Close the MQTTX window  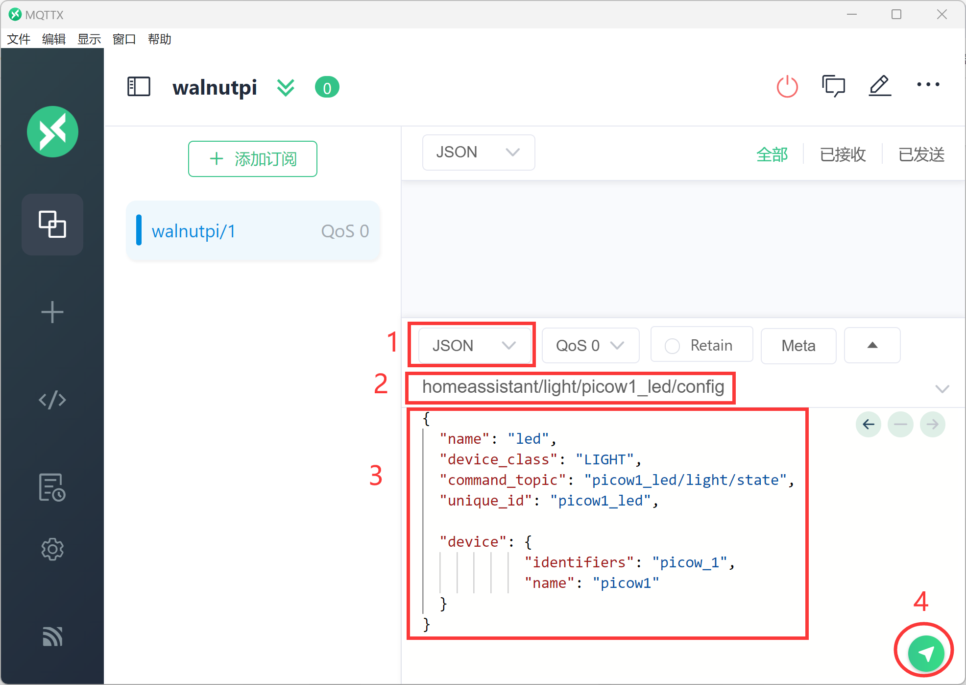click(x=942, y=14)
